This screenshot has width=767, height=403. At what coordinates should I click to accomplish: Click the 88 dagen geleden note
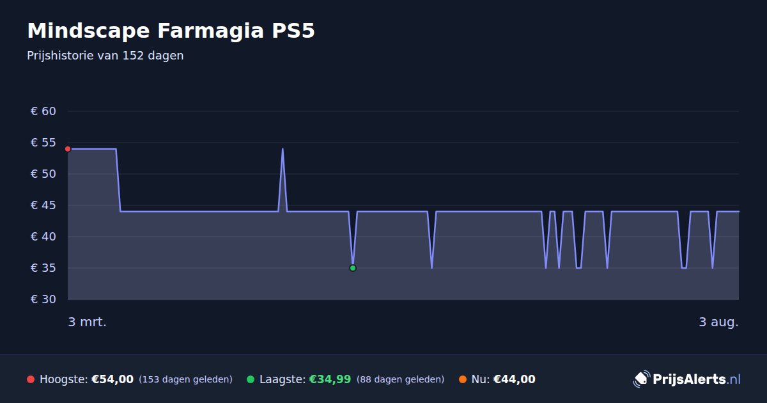pyautogui.click(x=400, y=379)
